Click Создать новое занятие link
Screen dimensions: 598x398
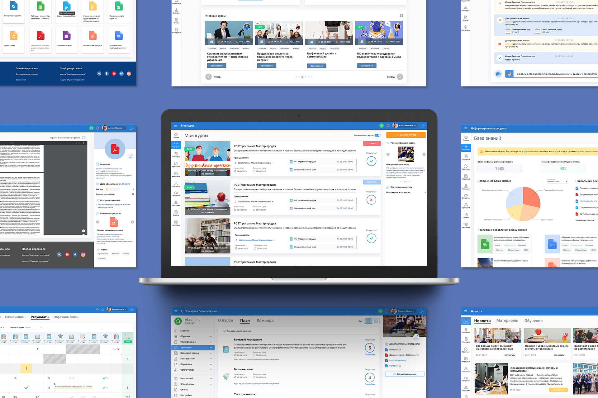(x=237, y=331)
